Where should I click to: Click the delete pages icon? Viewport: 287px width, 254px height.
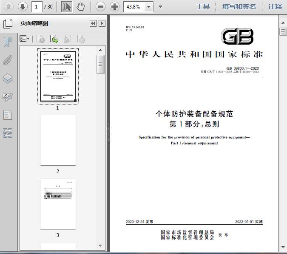pyautogui.click(x=41, y=39)
